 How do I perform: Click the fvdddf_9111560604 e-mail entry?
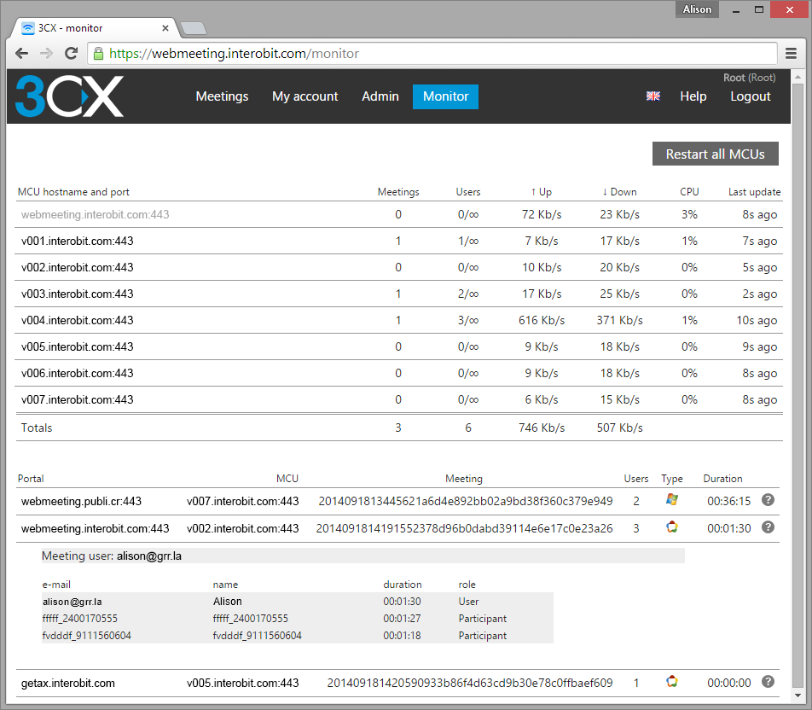[86, 636]
